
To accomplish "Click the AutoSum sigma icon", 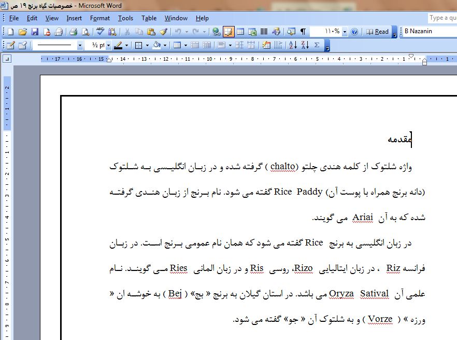I will click(x=317, y=45).
